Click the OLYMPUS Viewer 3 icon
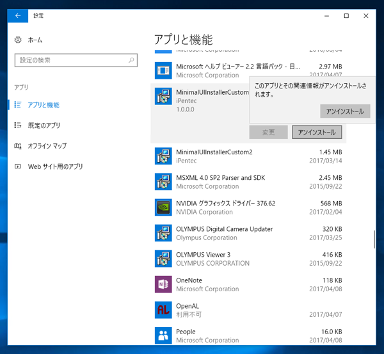Image resolution: width=384 pixels, height=354 pixels. (x=163, y=259)
